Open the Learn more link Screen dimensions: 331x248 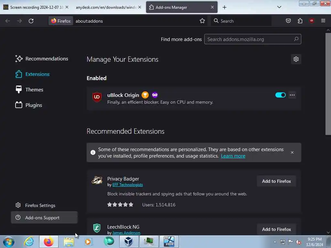click(233, 156)
